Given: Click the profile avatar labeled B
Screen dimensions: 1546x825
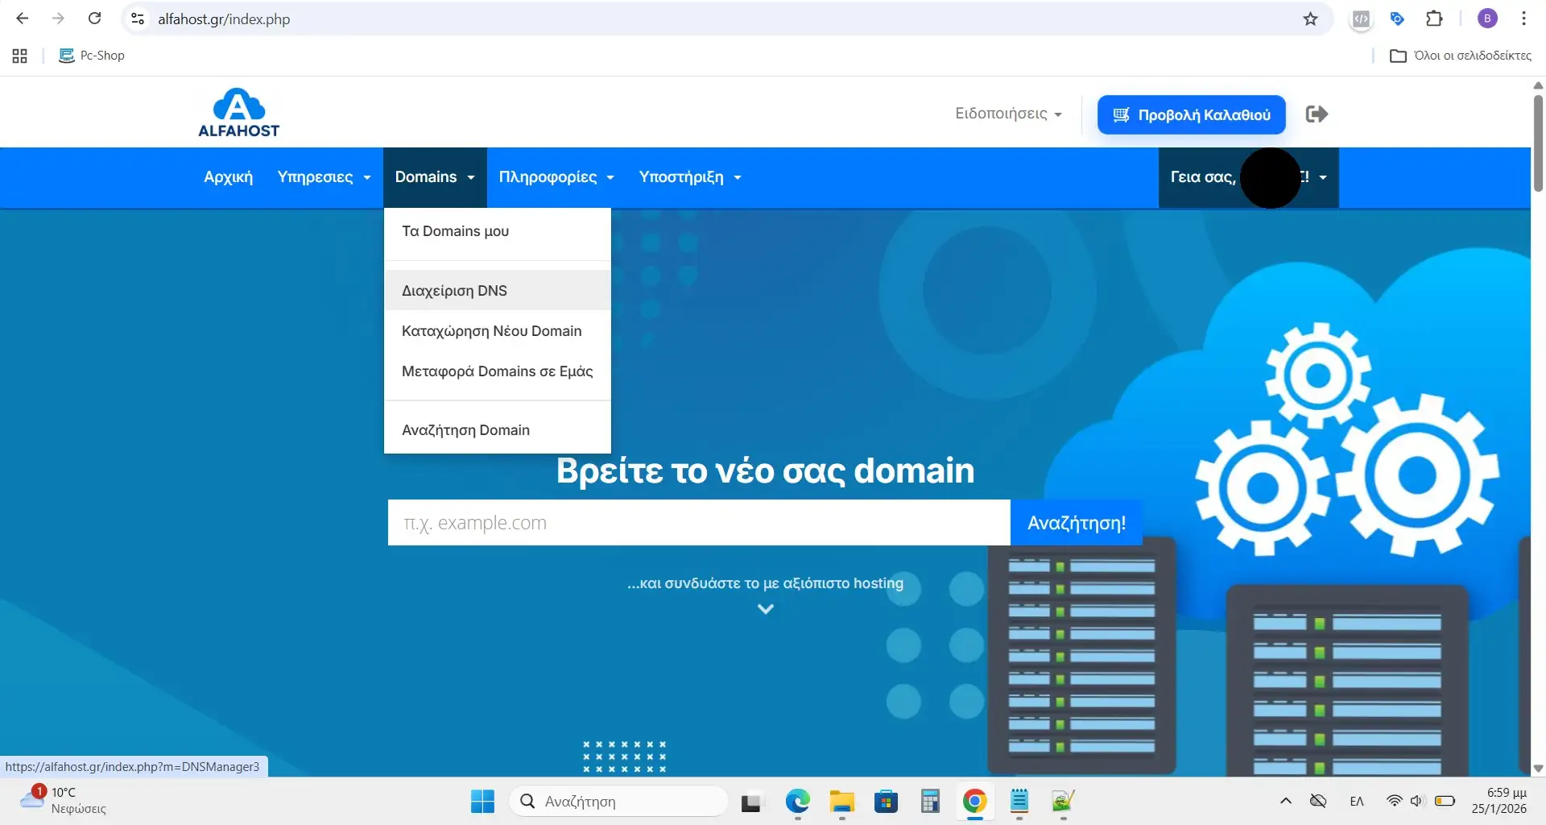Looking at the screenshot, I should click(x=1487, y=19).
